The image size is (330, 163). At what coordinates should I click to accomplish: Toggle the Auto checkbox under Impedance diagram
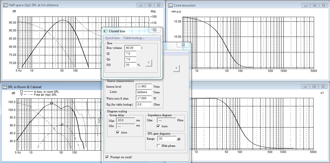tap(159, 126)
